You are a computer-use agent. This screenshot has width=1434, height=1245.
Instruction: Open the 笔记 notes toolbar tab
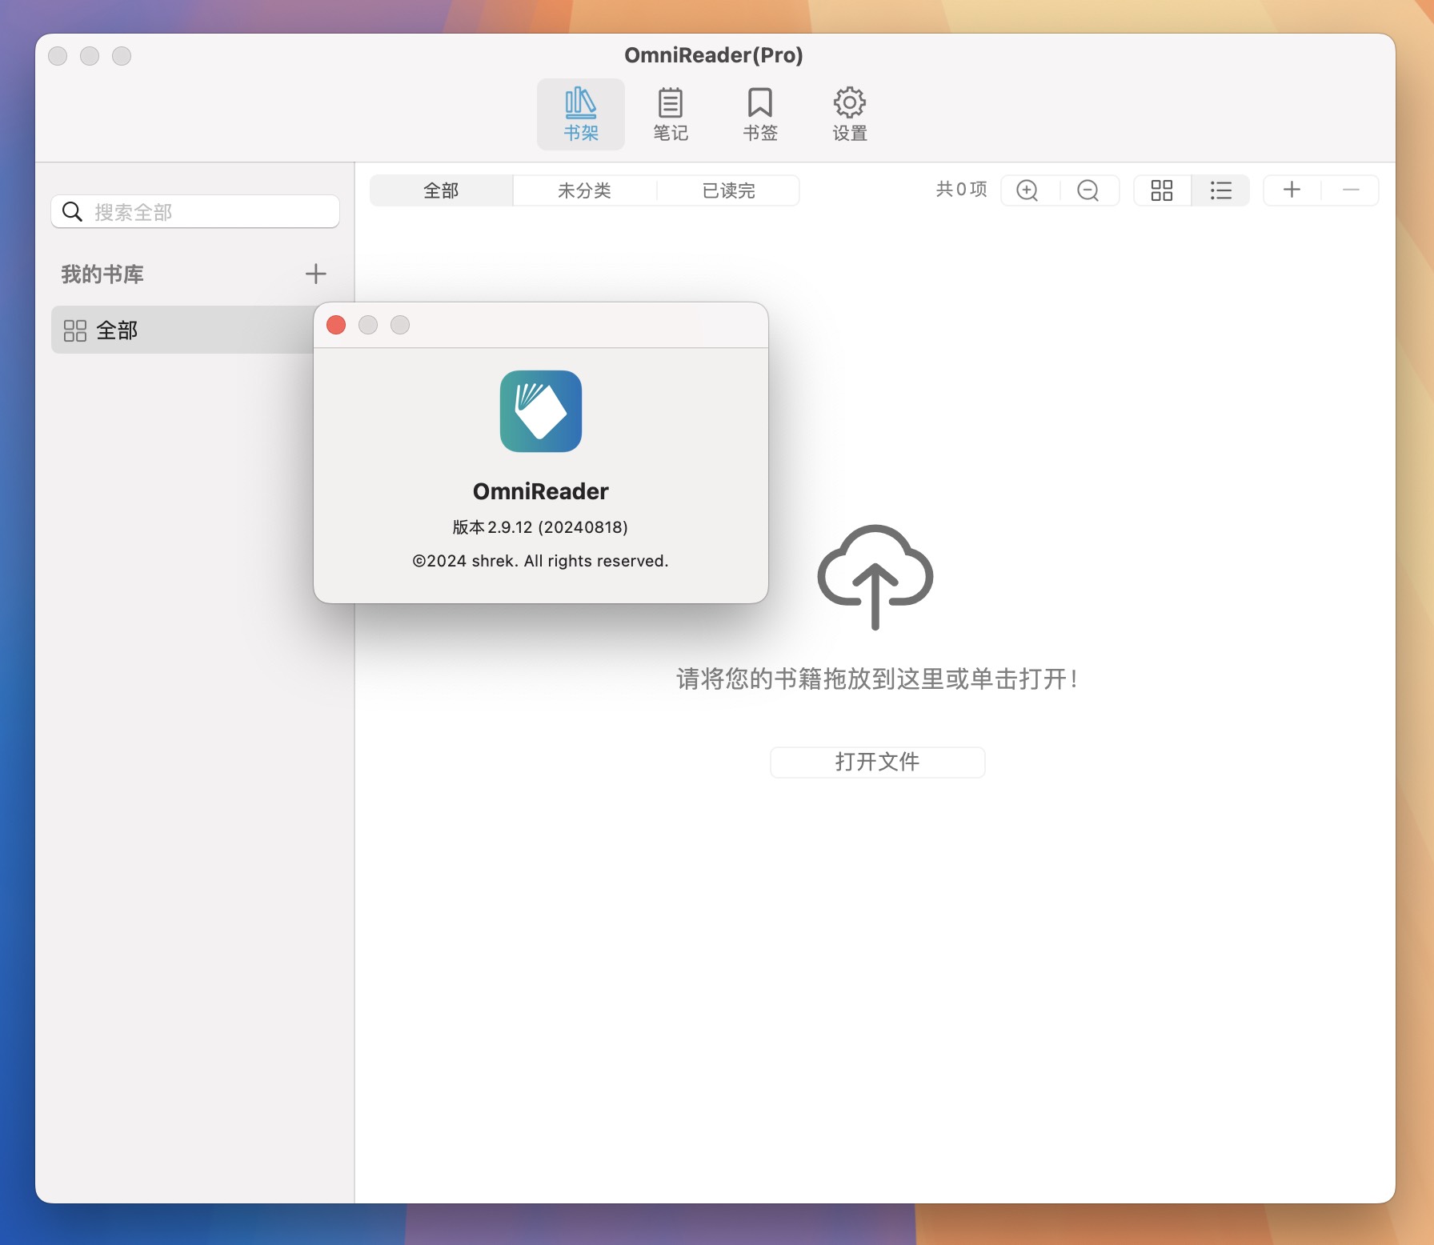670,114
